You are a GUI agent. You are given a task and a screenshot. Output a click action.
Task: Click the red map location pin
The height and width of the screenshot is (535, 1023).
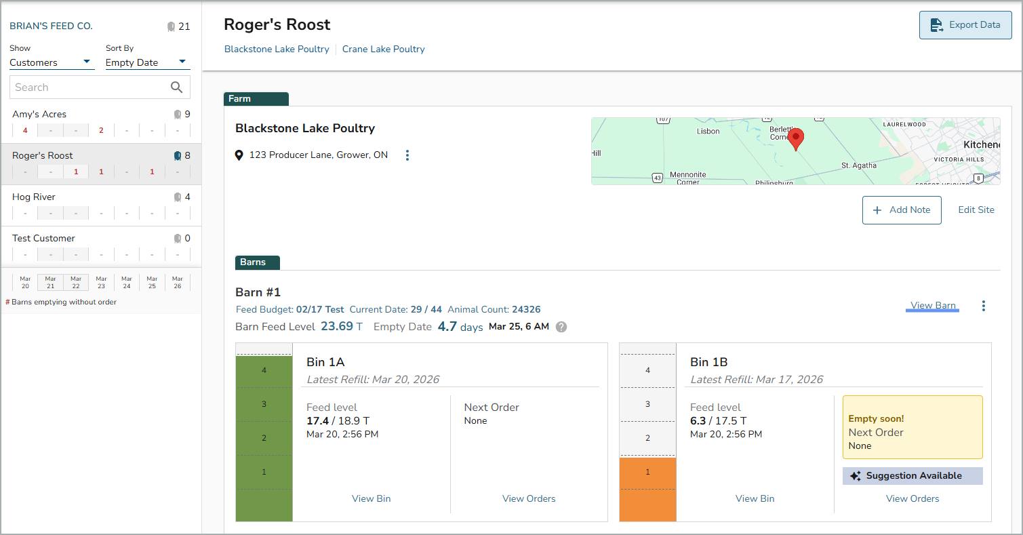pyautogui.click(x=797, y=139)
